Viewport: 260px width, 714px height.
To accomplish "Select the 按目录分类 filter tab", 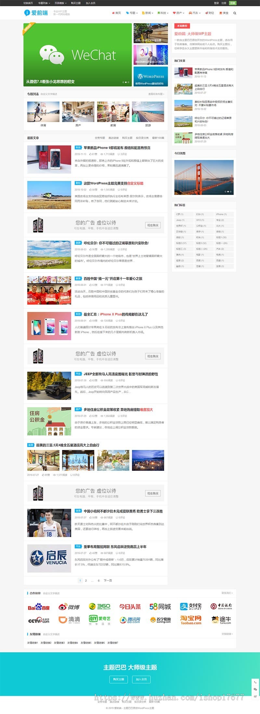I will pos(142,138).
